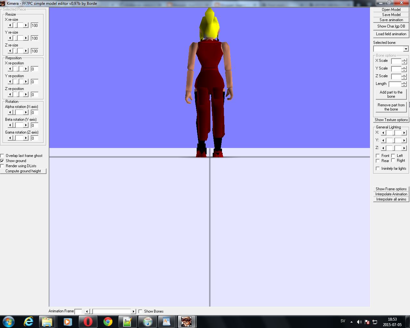Click Interpolate Animation button

(391, 194)
